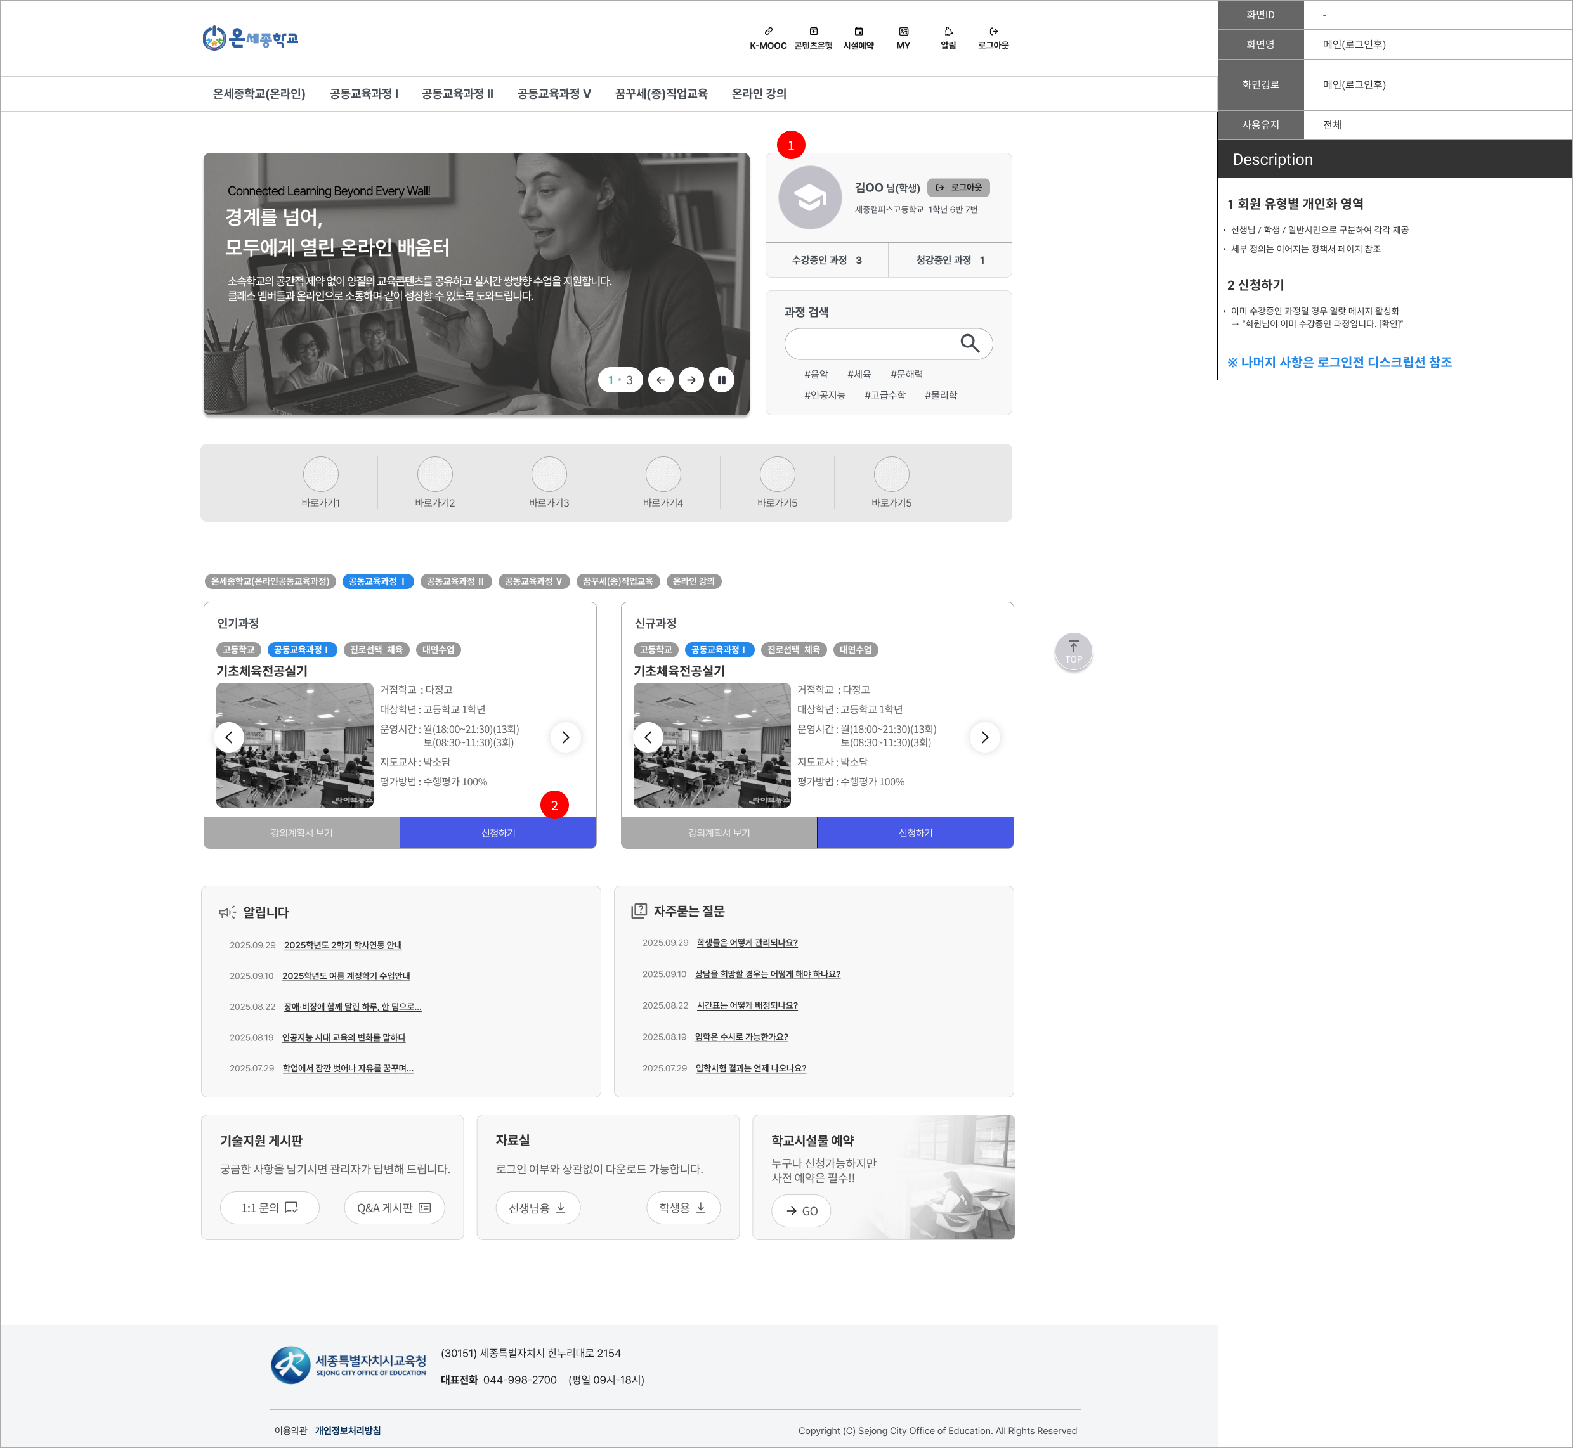Open the 온세종학교(온라인) menu
This screenshot has width=1573, height=1448.
pyautogui.click(x=259, y=94)
